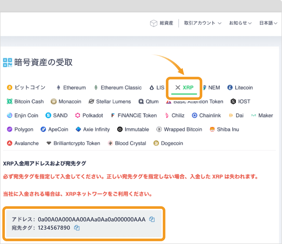Screen dimensions: 282x244
Task: Open the 日本語 language selector
Action: [268, 23]
